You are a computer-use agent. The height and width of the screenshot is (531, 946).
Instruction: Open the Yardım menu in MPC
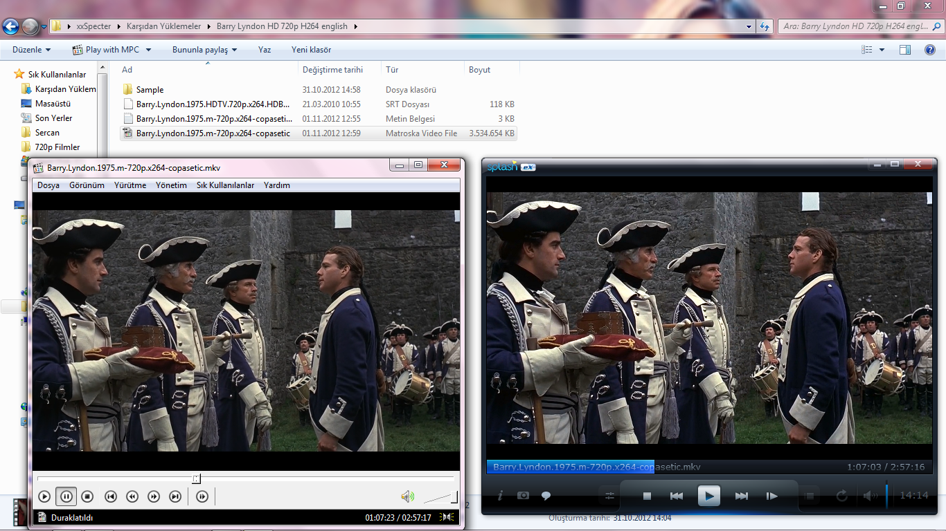click(x=277, y=185)
